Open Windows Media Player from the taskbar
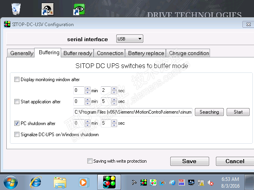Image resolution: width=254 pixels, height=190 pixels. pos(84,182)
